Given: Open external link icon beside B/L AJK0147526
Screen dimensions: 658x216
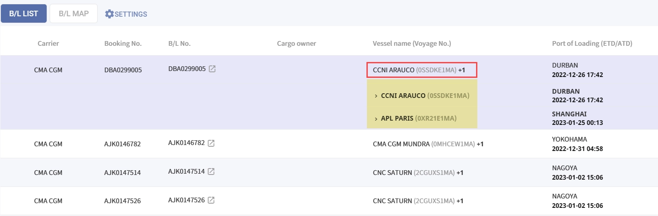Looking at the screenshot, I should tap(211, 200).
